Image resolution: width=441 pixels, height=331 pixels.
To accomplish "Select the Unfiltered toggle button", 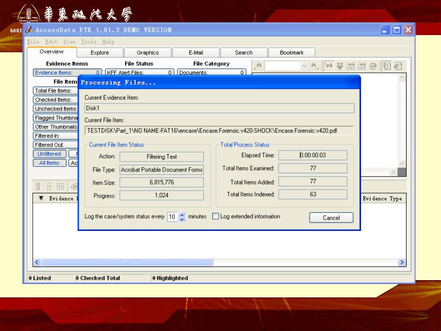I will point(50,154).
